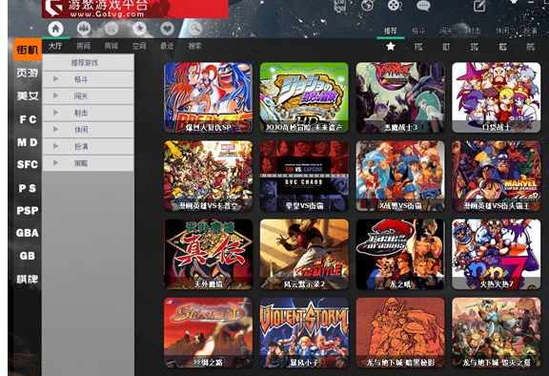Screen dimensions: 549x376
Task: Open the 恶魔战士3 game thumbnail
Action: tap(400, 97)
